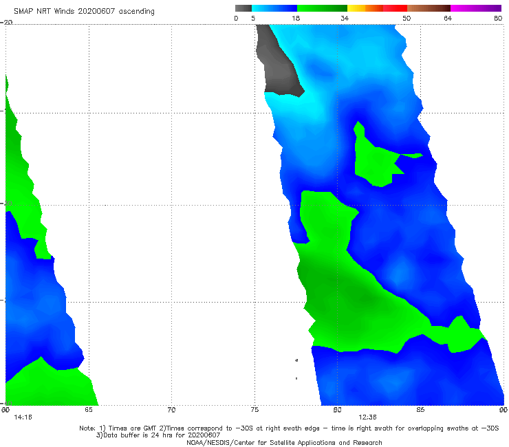Click the longitude axis label '90'

[x=503, y=410]
